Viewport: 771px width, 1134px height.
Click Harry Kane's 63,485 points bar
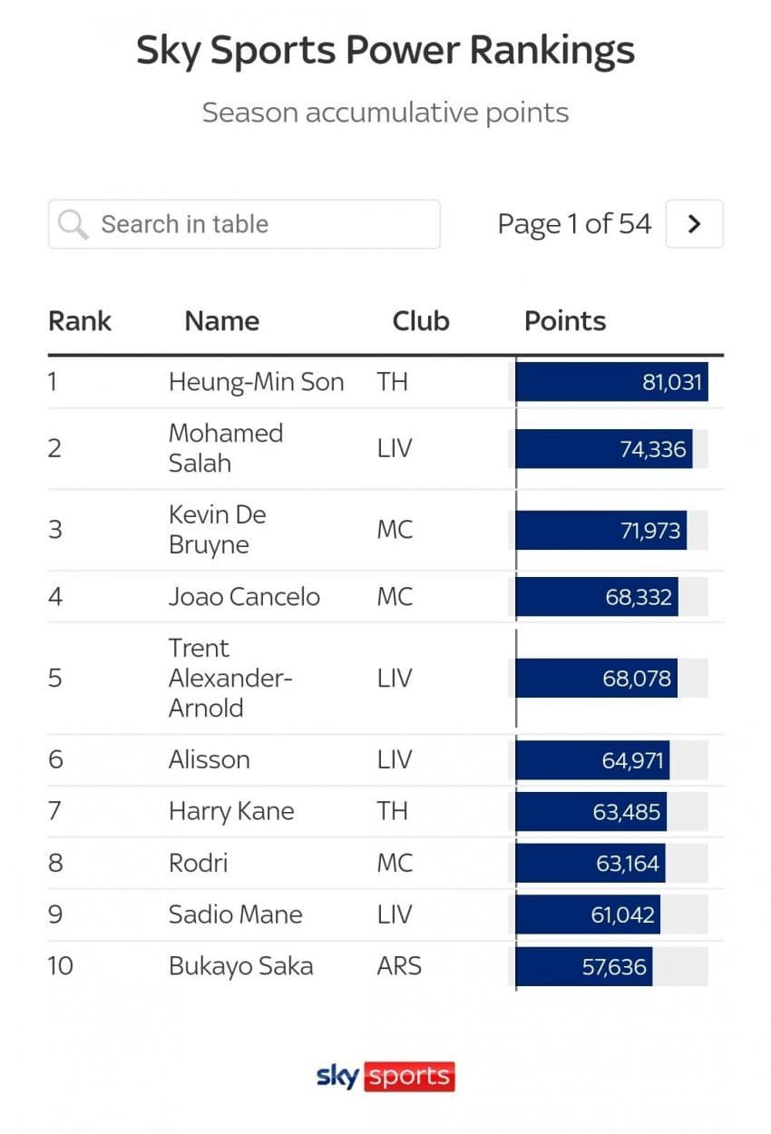(x=590, y=811)
